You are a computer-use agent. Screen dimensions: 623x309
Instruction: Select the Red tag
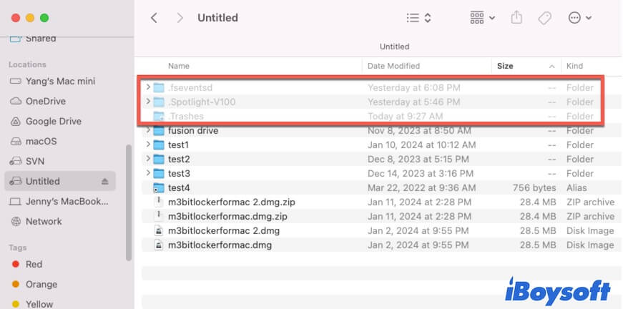tap(34, 264)
